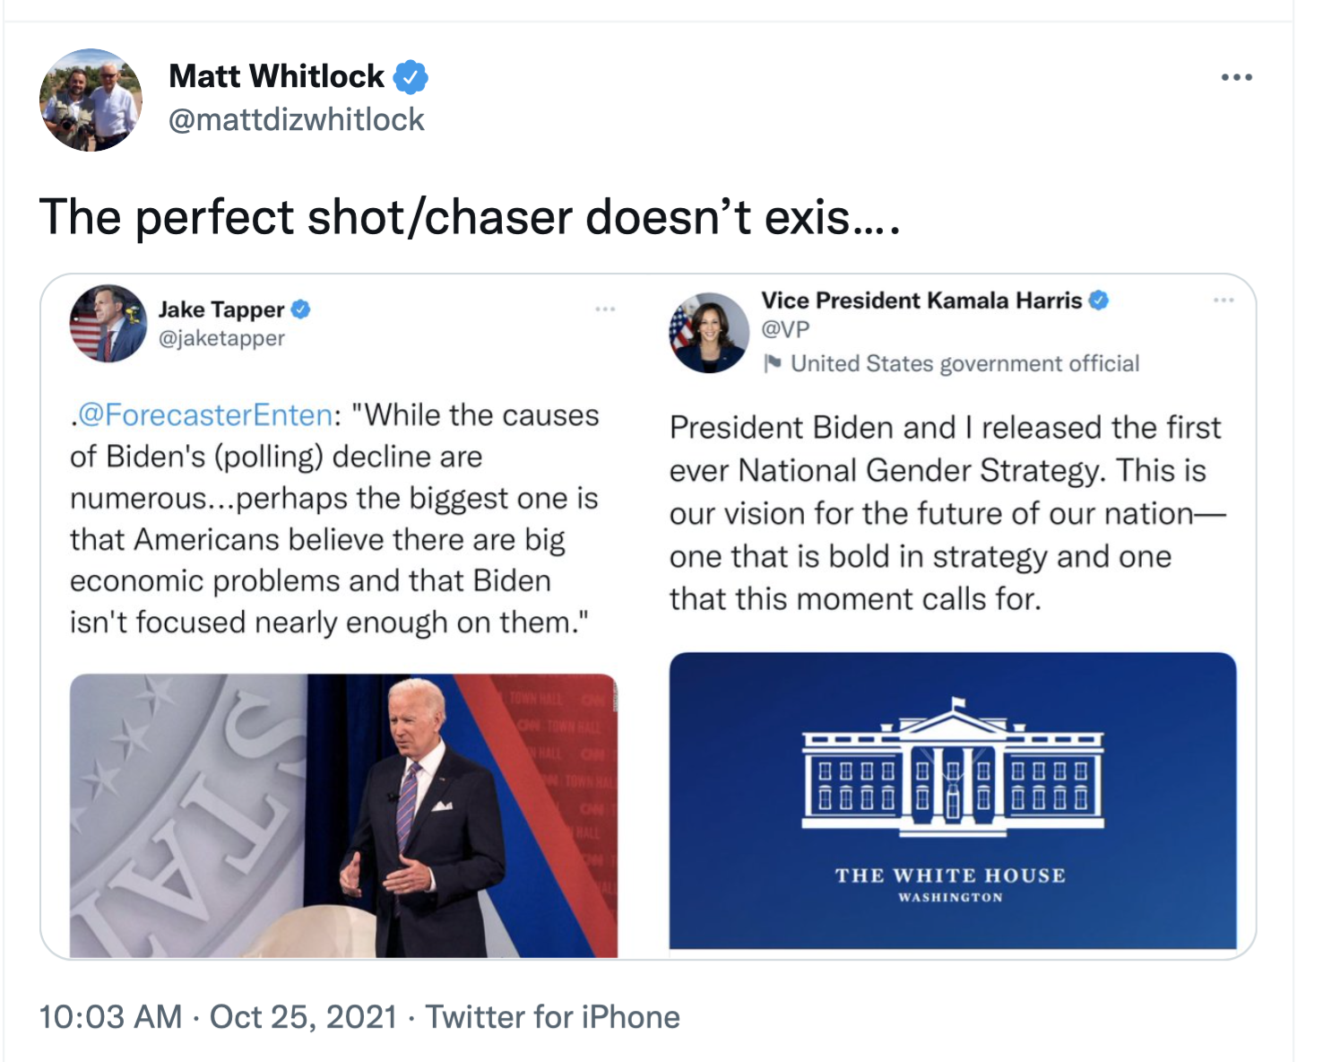Image resolution: width=1323 pixels, height=1062 pixels.
Task: Open the White House logo image
Action: pos(953,800)
